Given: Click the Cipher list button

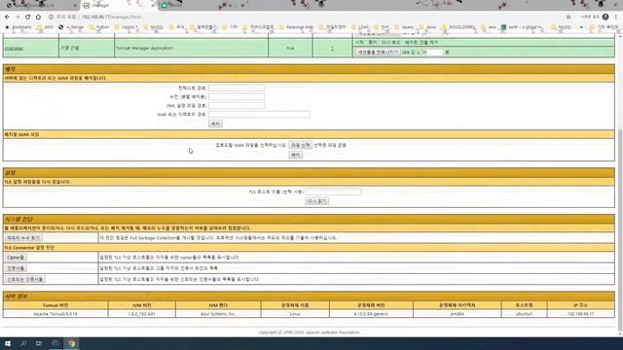Looking at the screenshot, I should coord(16,258).
